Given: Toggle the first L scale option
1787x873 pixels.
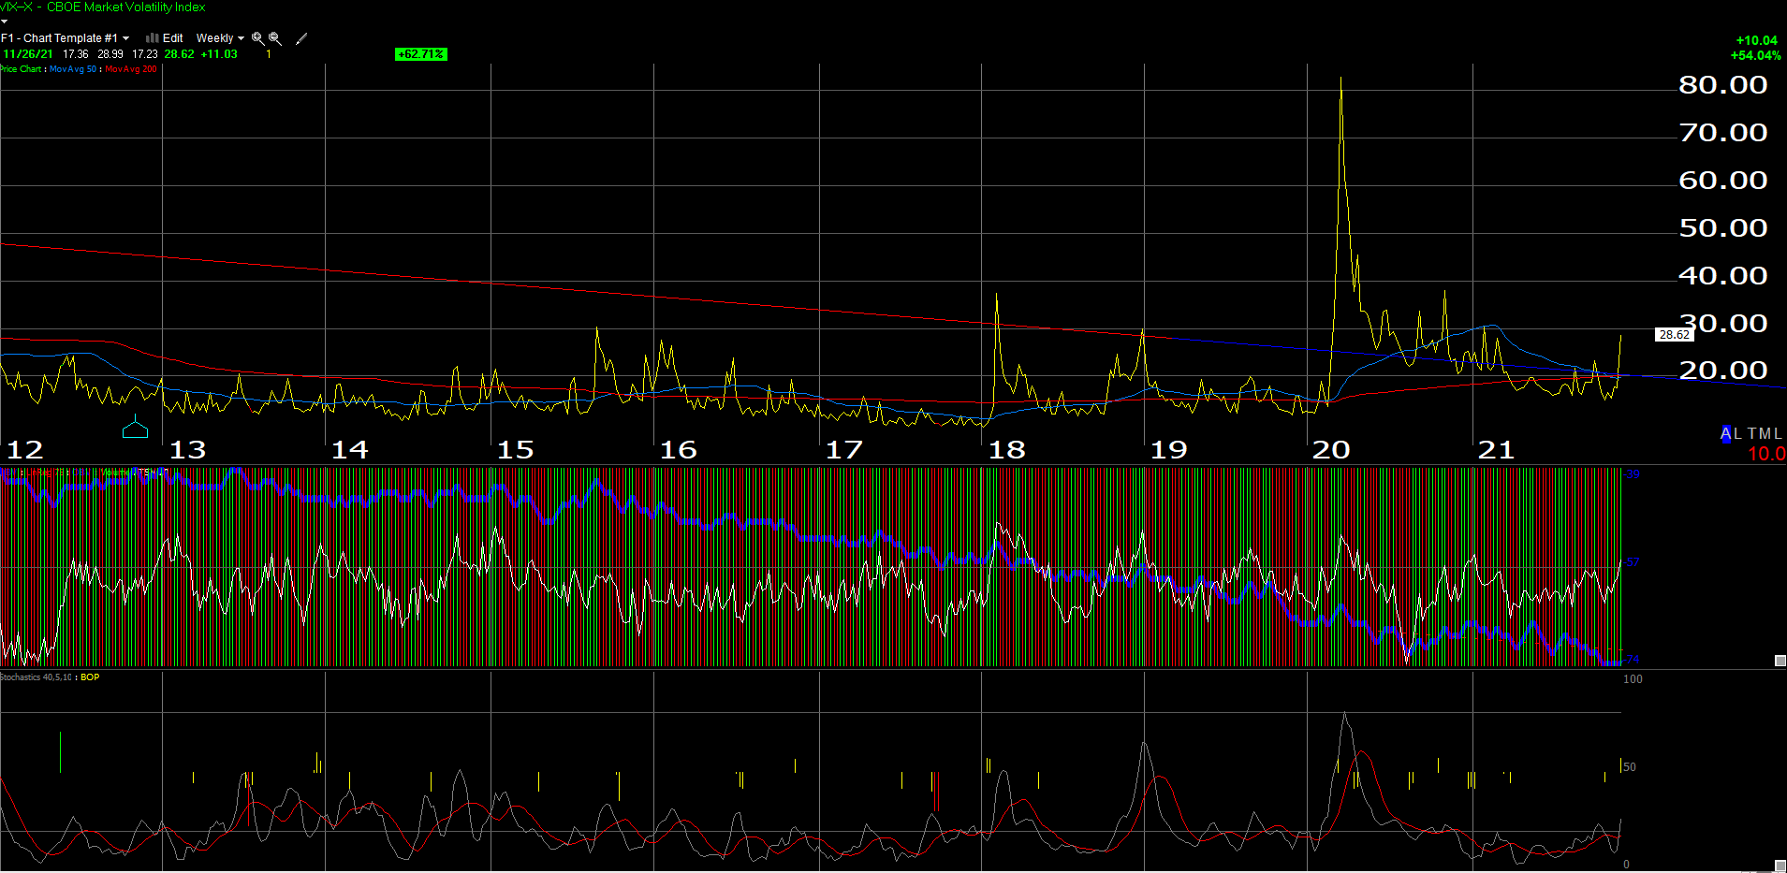Looking at the screenshot, I should (x=1738, y=434).
